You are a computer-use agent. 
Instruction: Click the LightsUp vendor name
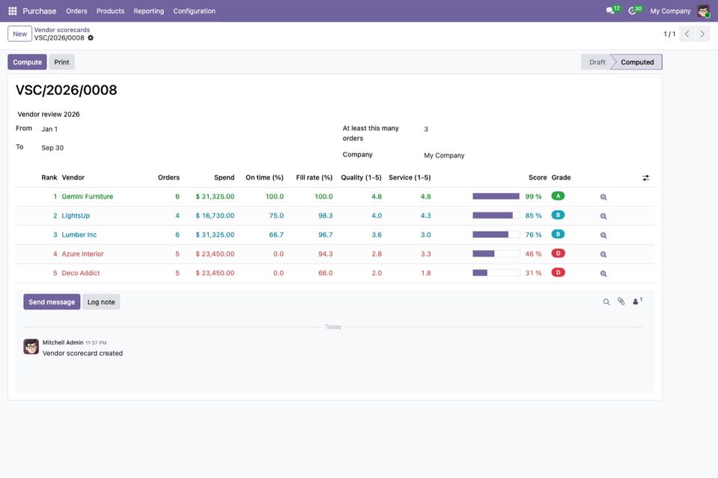click(76, 215)
